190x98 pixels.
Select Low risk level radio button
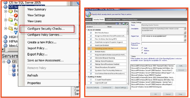[142, 53]
